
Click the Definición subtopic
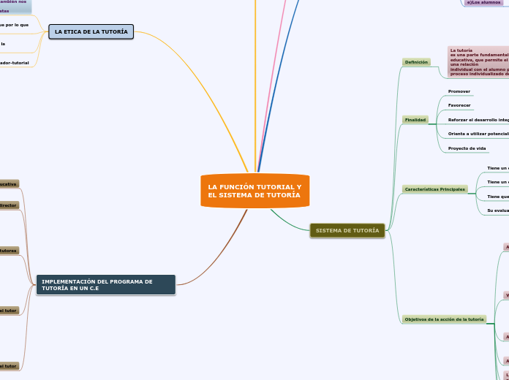click(416, 62)
